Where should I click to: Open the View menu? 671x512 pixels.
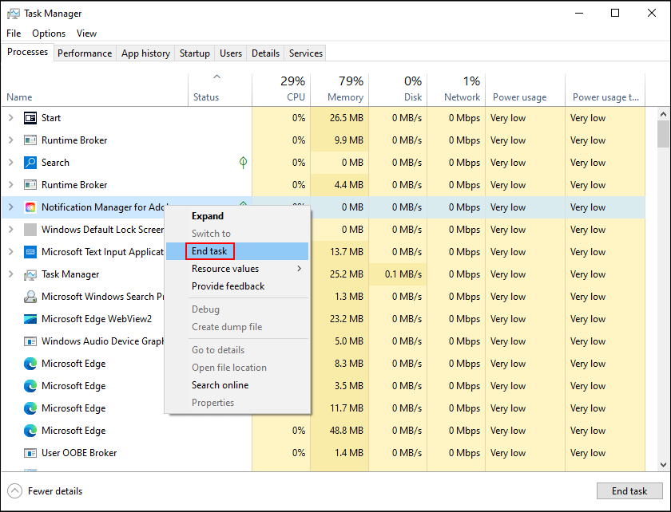pyautogui.click(x=86, y=33)
